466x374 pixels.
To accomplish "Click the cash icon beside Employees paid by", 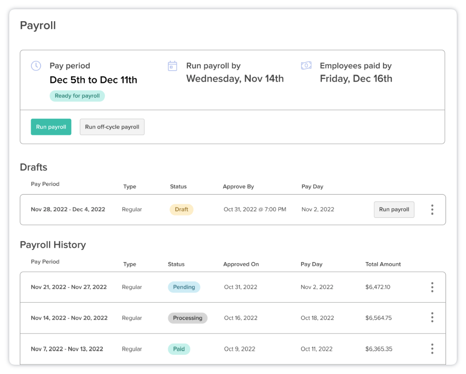I will tap(306, 65).
